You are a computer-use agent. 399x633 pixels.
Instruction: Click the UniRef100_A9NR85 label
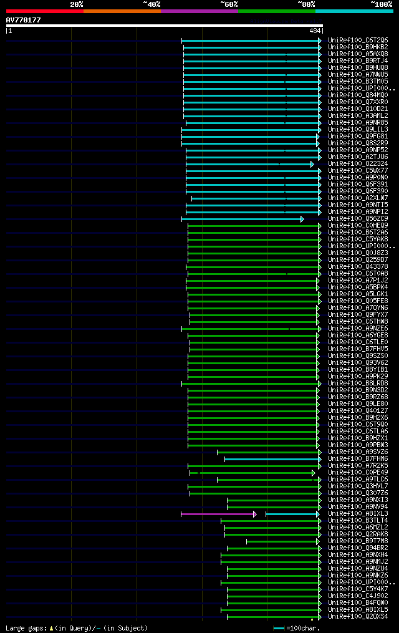click(358, 123)
